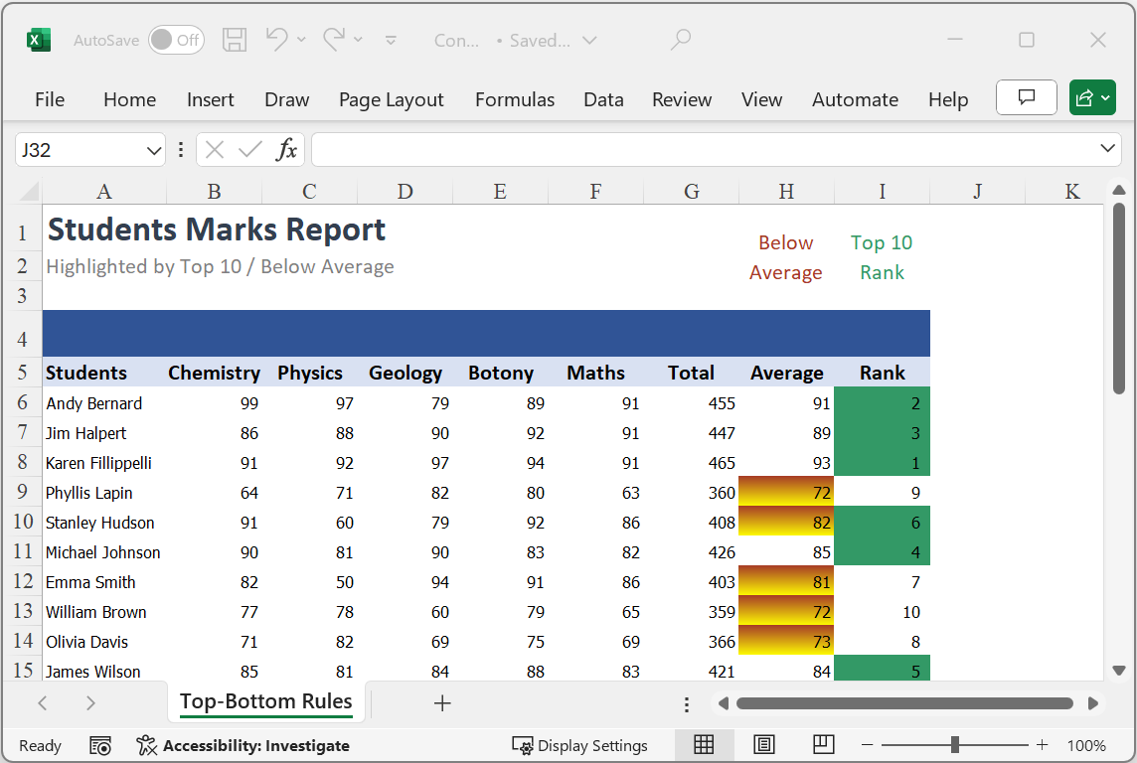Open the Name Box dropdown
This screenshot has height=763, width=1137.
pyautogui.click(x=154, y=151)
